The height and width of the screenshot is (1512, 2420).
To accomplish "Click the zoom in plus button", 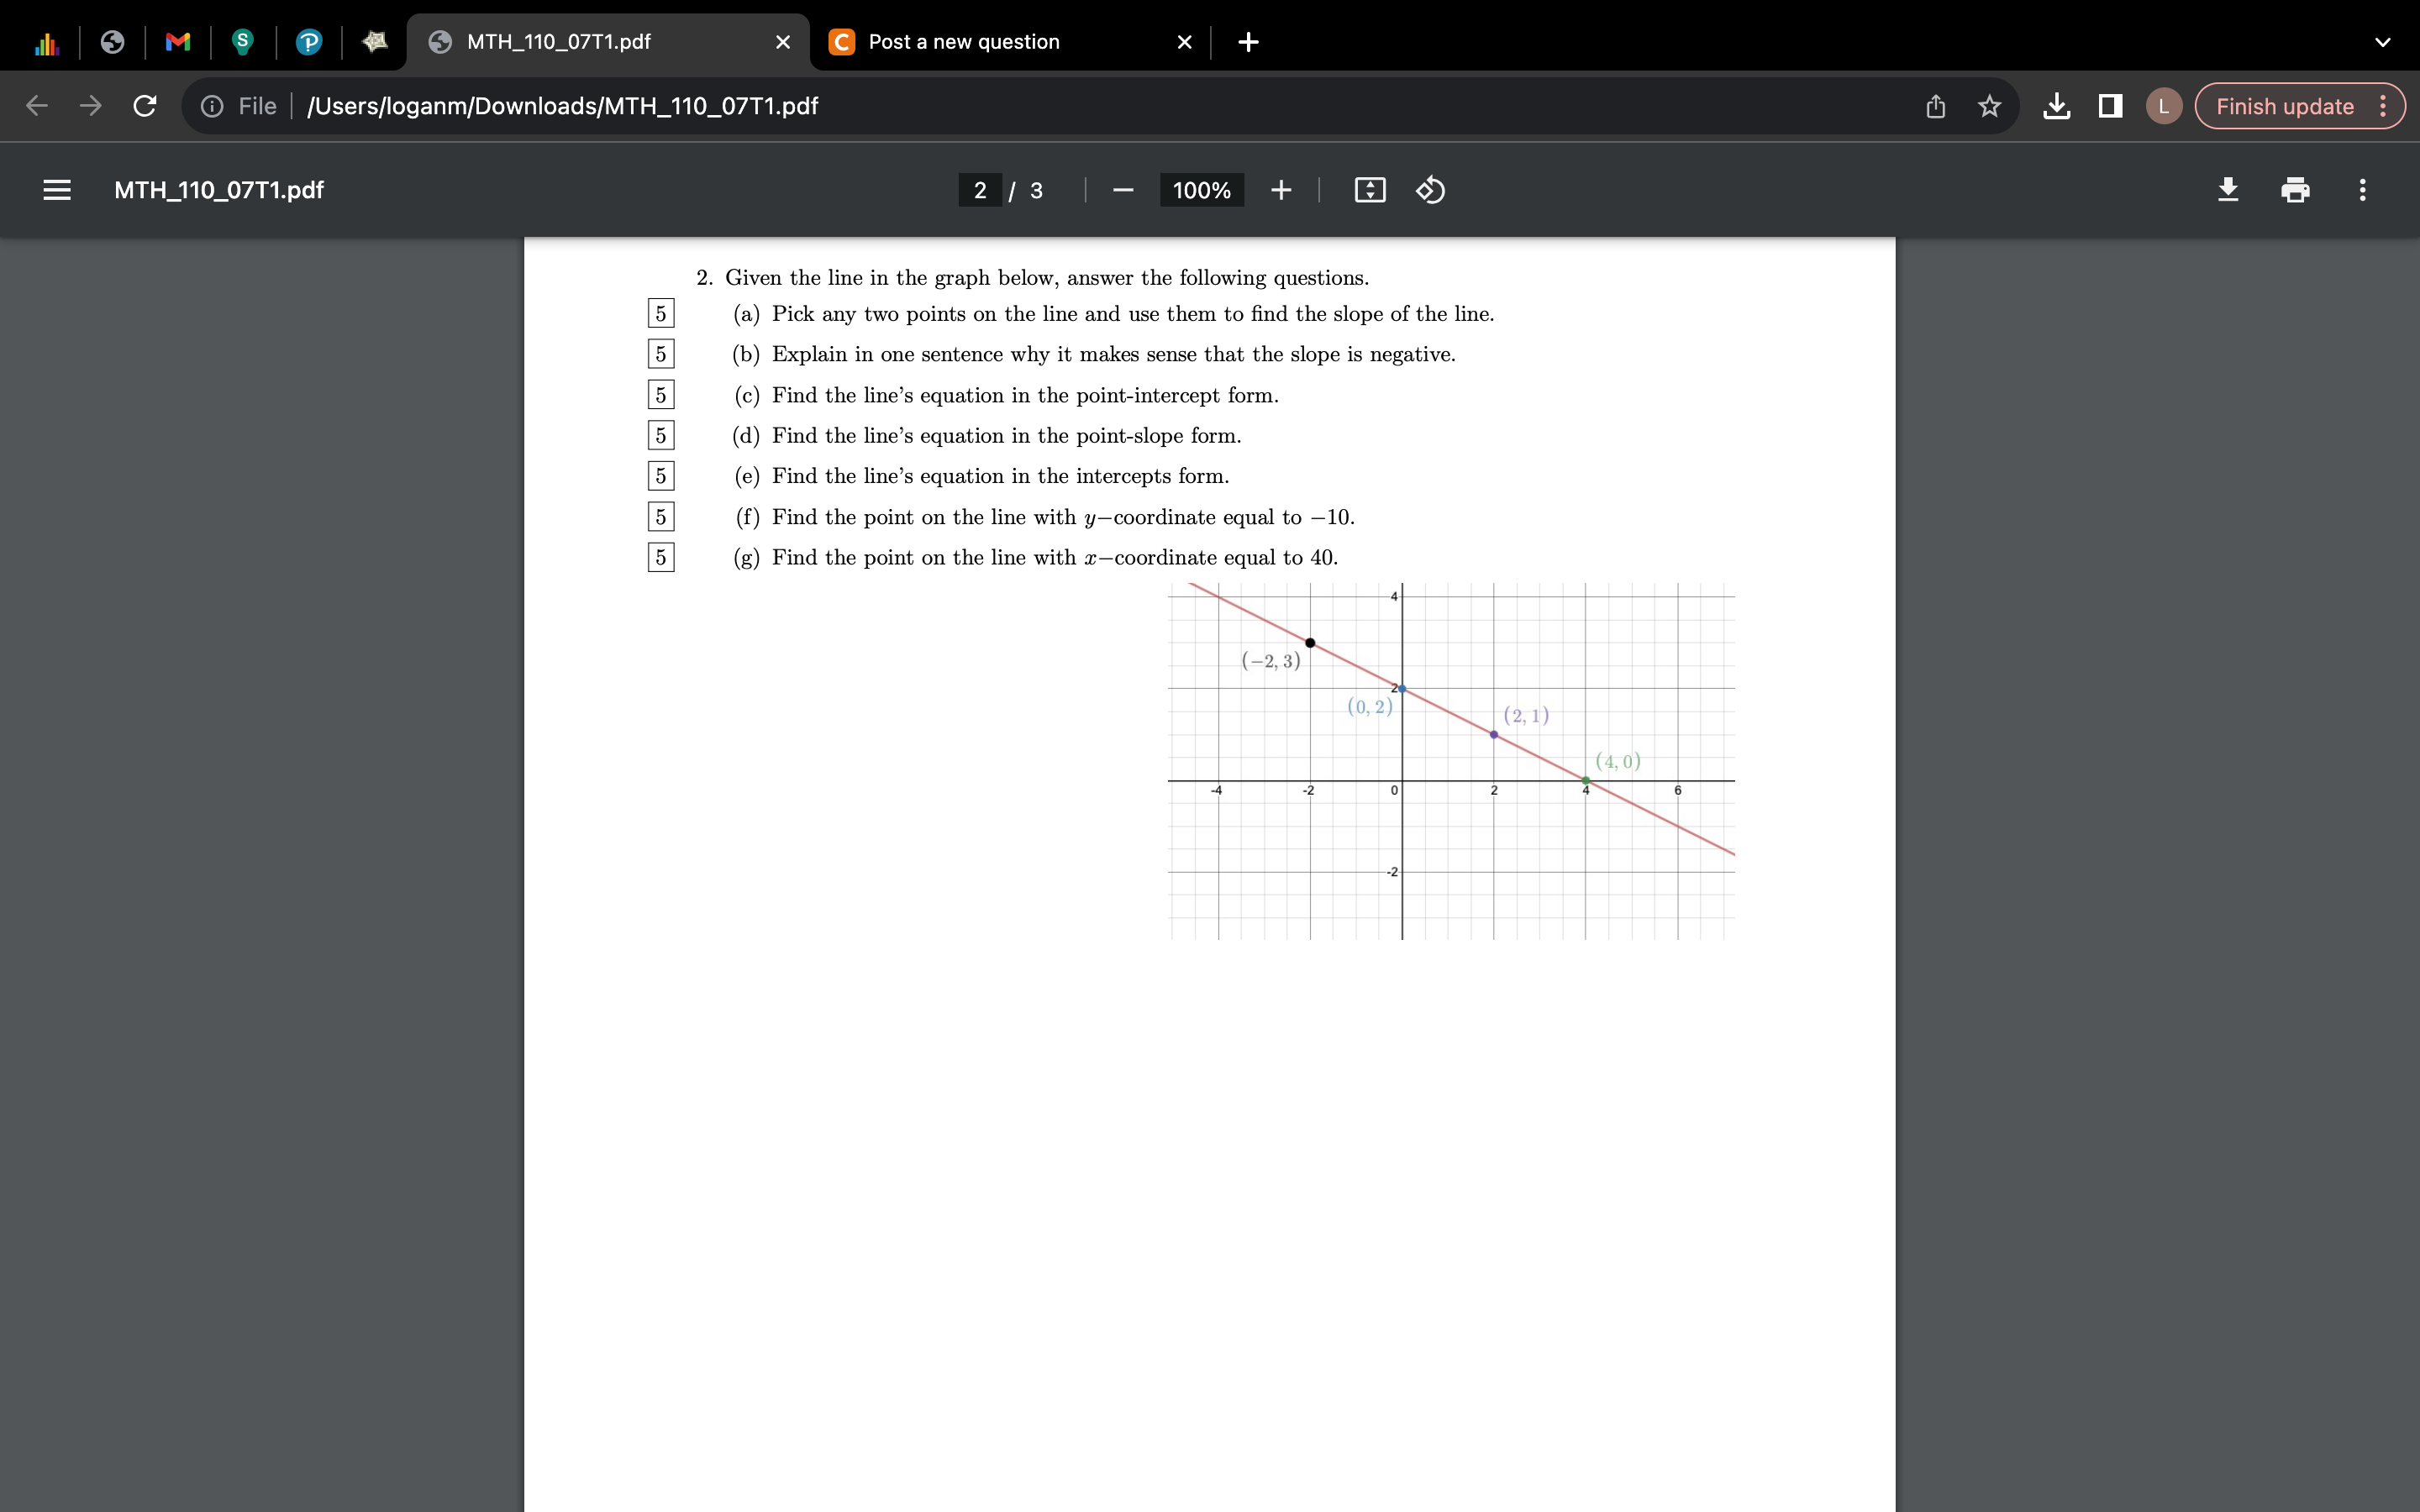I will [1281, 190].
